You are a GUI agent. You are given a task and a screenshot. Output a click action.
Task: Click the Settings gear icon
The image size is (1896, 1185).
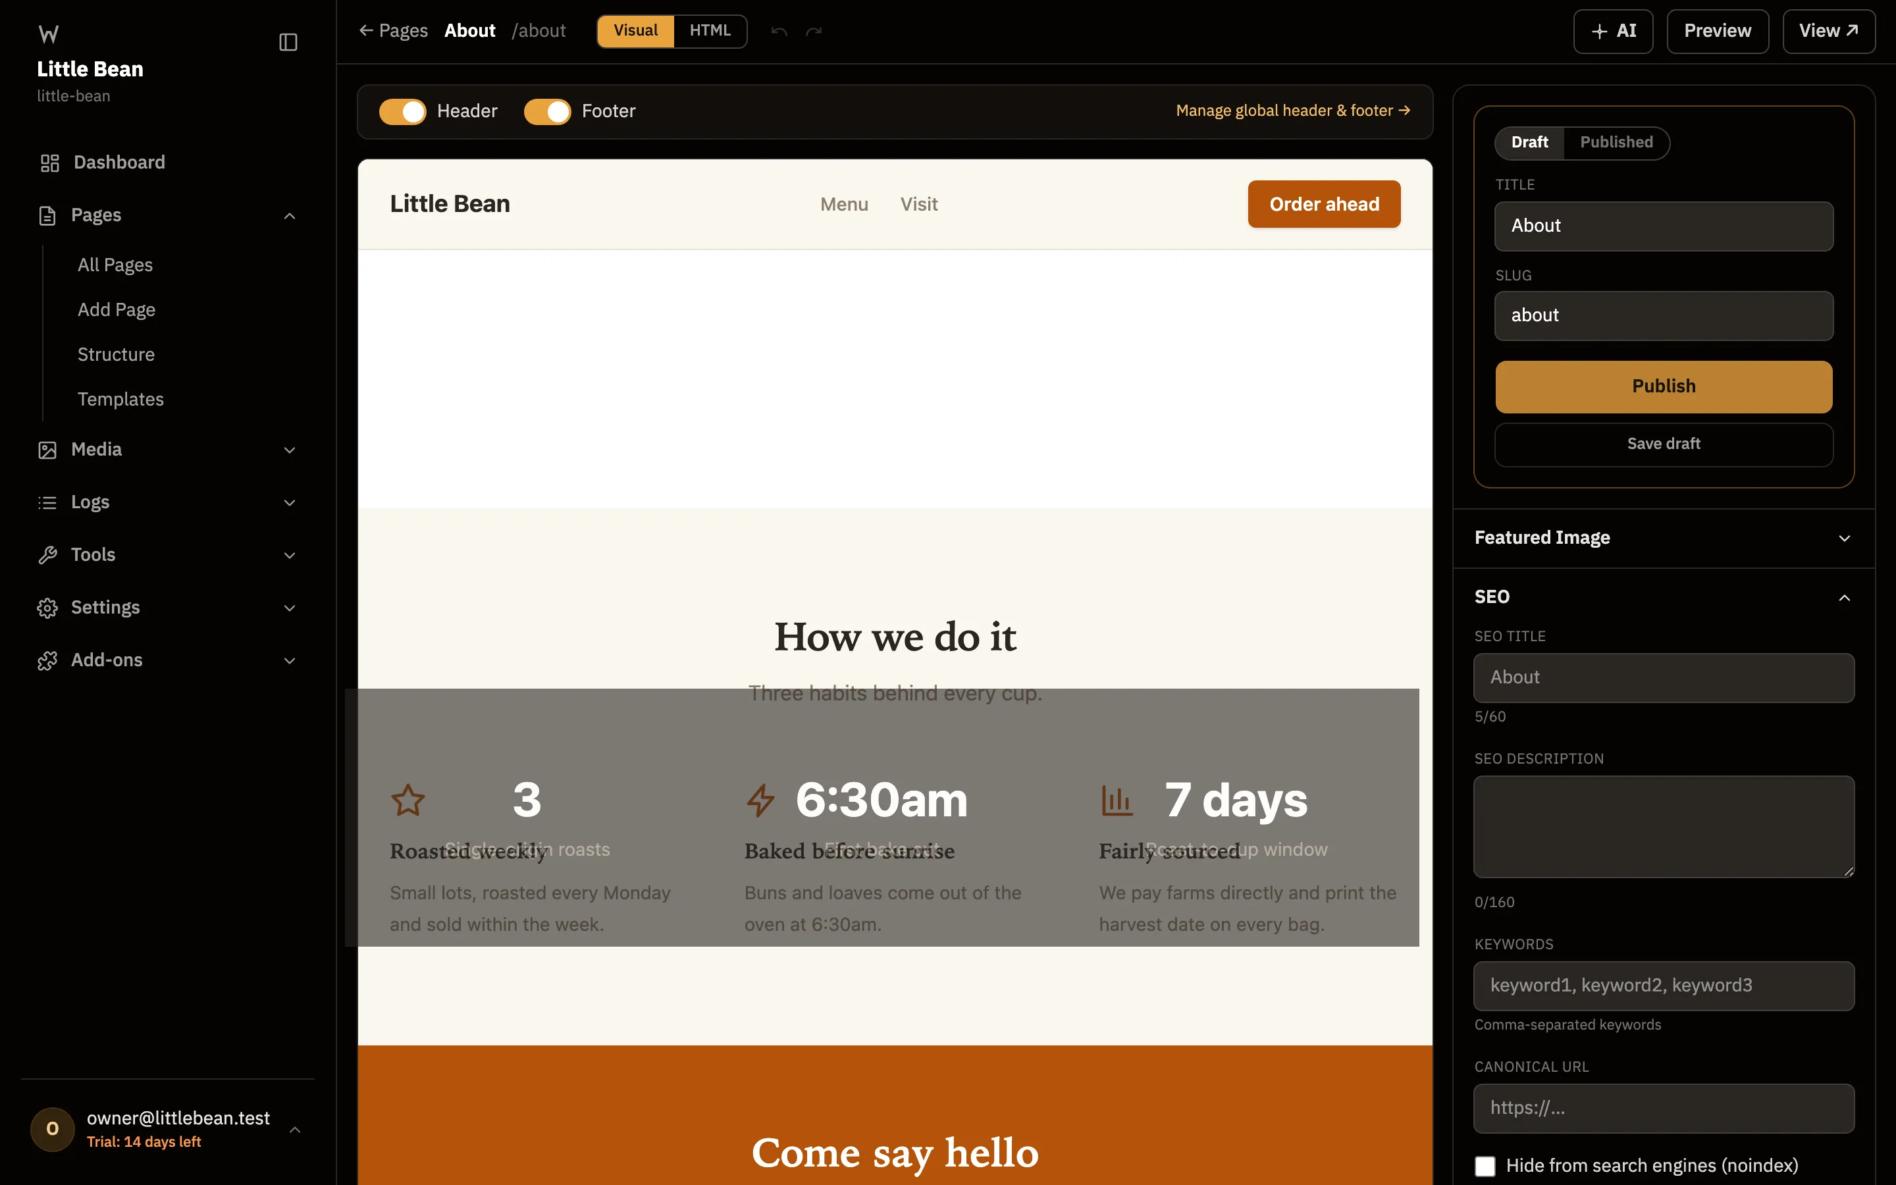point(48,608)
